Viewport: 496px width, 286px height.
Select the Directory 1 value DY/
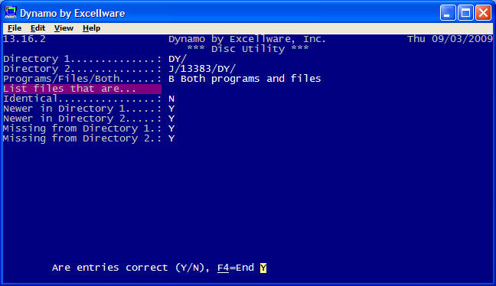click(x=178, y=59)
